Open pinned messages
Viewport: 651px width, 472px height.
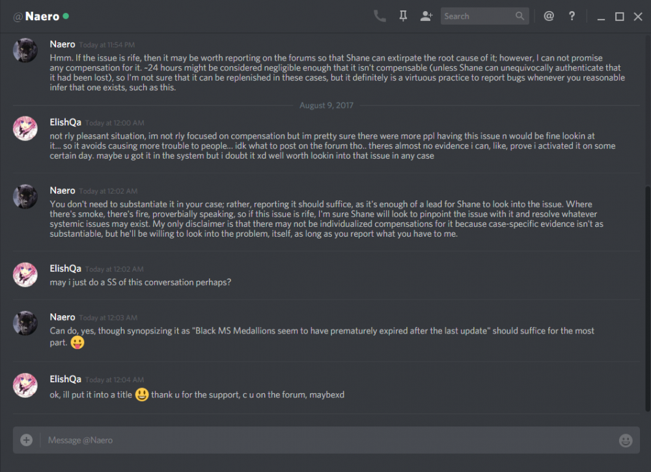click(403, 16)
